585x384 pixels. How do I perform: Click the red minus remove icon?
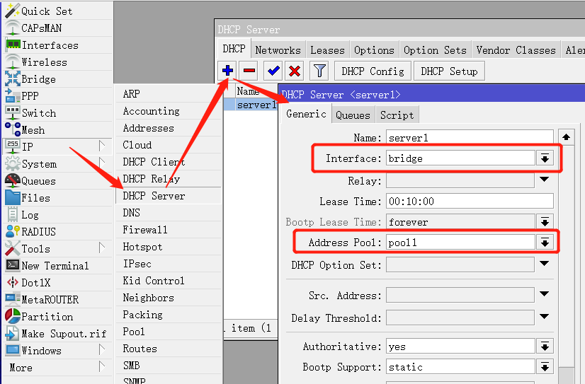click(249, 71)
